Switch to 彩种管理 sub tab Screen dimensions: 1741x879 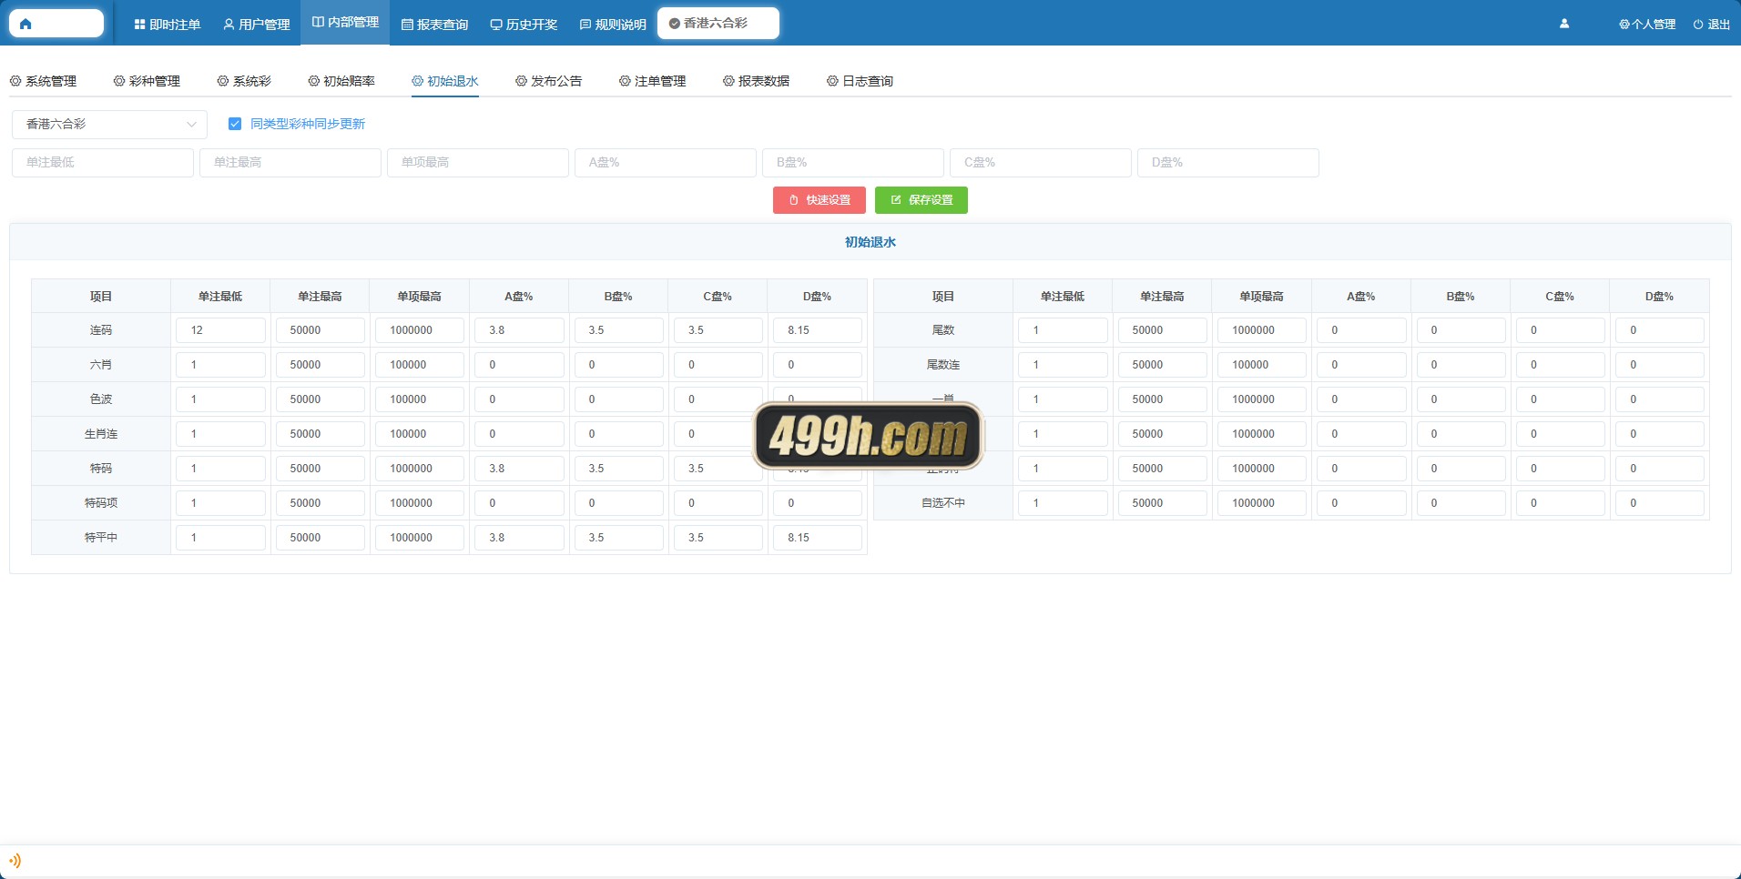pos(147,81)
